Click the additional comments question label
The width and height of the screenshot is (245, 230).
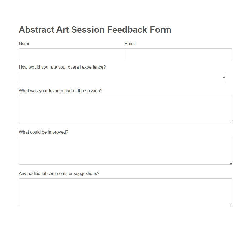click(59, 173)
